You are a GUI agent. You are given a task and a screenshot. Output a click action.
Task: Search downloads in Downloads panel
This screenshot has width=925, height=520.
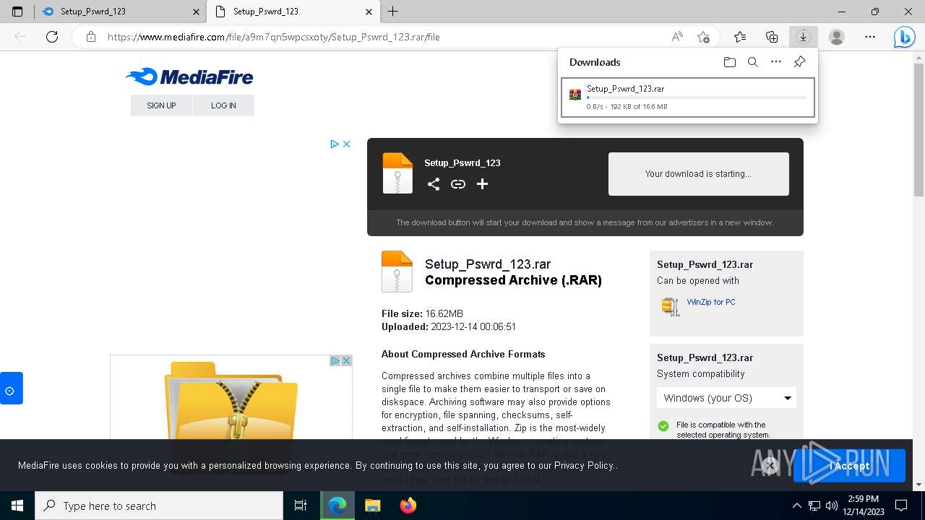point(753,62)
